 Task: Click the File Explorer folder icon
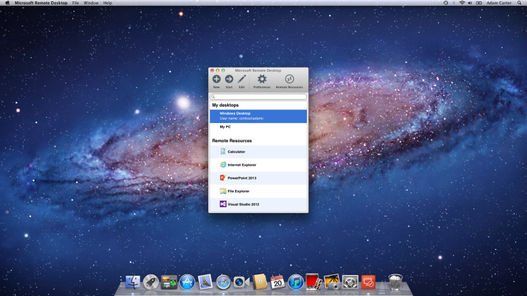pyautogui.click(x=223, y=191)
